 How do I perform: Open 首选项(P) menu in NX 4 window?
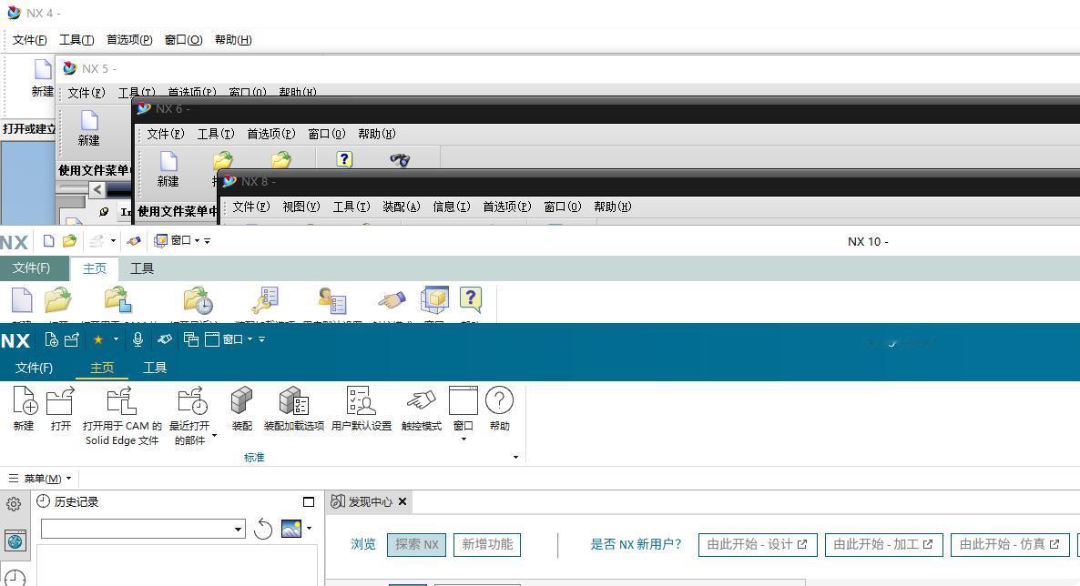[x=129, y=40]
